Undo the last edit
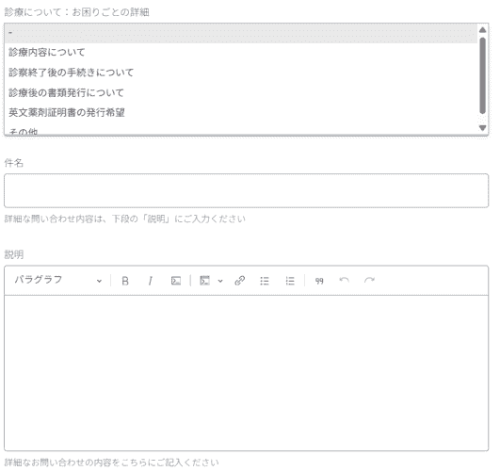500x471 pixels. coord(344,281)
